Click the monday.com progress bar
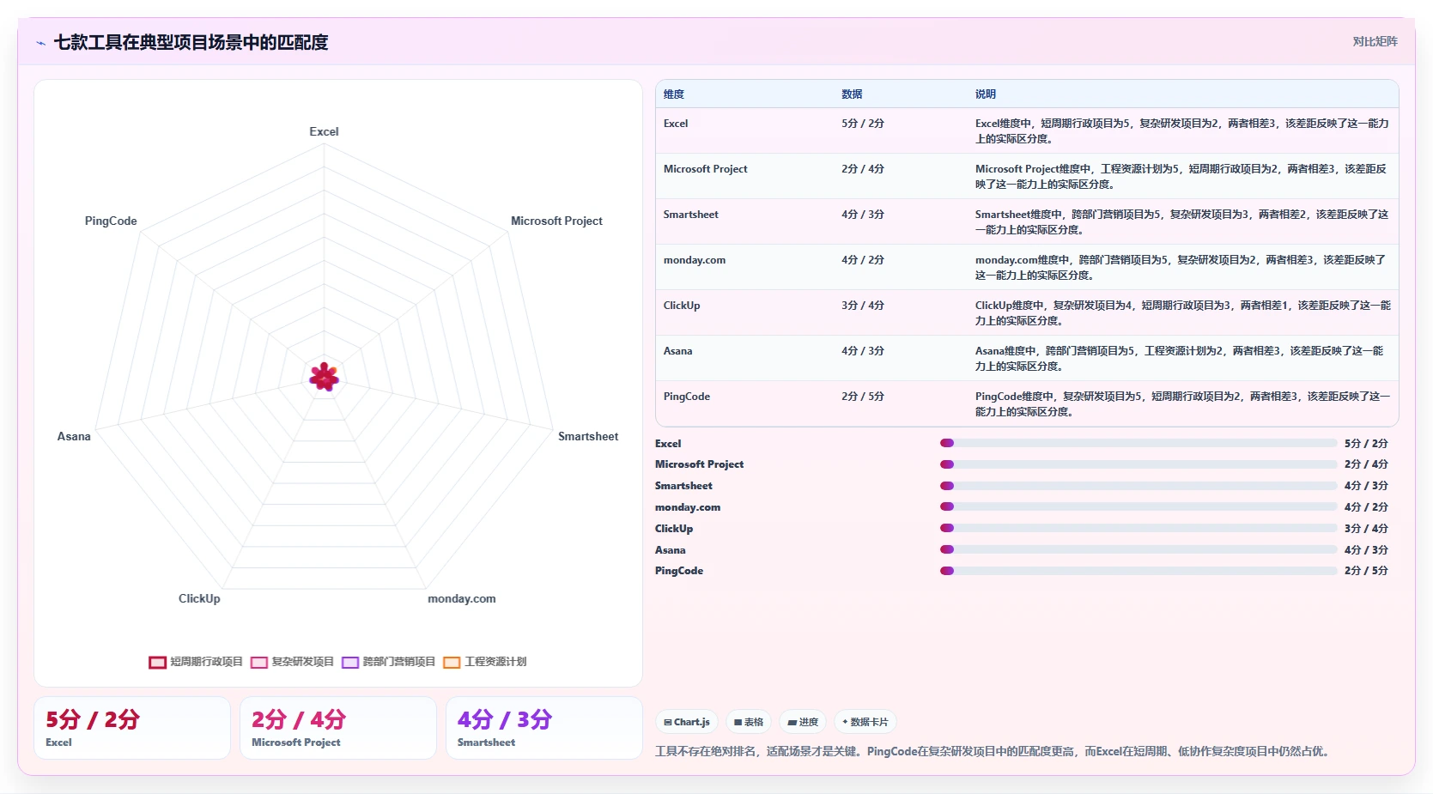Screen dimensions: 1433x794 coord(1139,506)
